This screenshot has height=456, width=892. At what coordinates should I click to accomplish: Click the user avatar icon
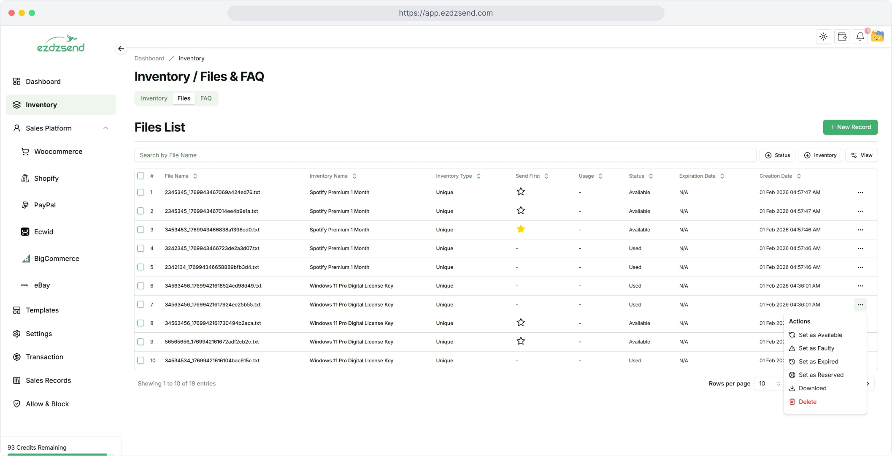click(878, 37)
